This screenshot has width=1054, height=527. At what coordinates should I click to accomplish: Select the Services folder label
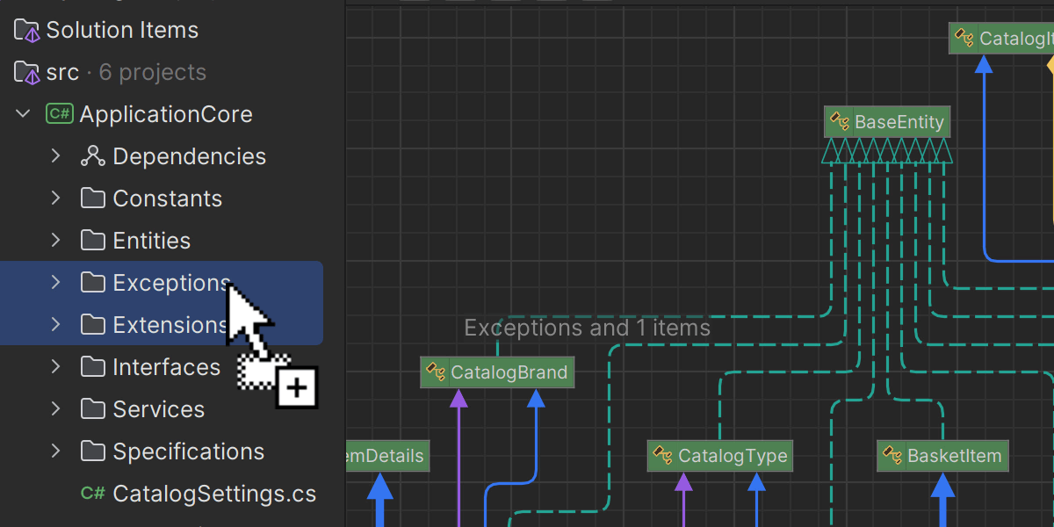159,409
